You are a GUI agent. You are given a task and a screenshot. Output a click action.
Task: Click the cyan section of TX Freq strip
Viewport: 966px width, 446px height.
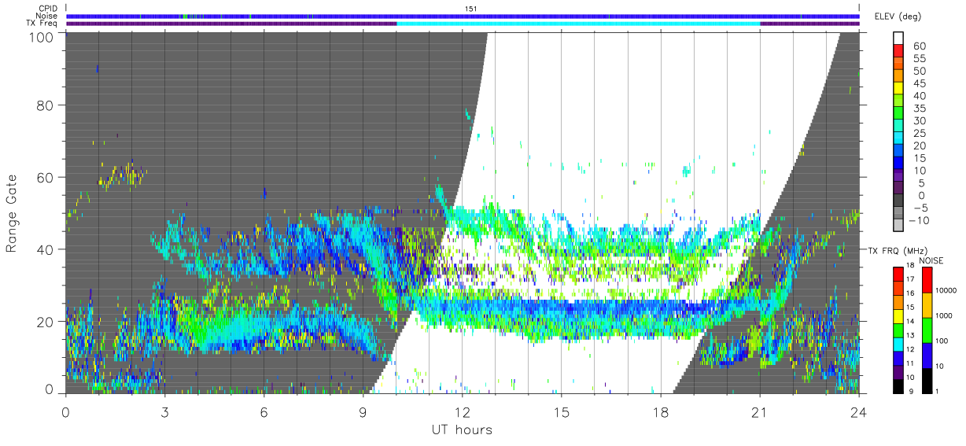click(578, 23)
